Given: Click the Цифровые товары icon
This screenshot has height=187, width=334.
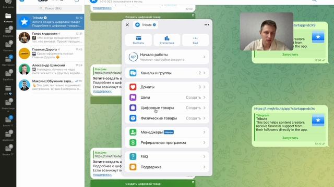Looking at the screenshot, I should pos(133,108).
